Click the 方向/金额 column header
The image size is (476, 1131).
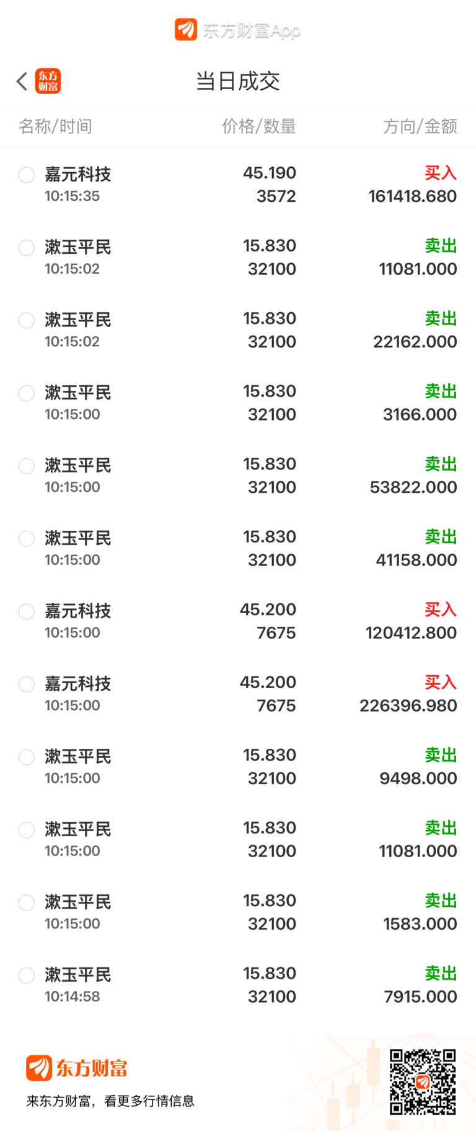pos(420,126)
